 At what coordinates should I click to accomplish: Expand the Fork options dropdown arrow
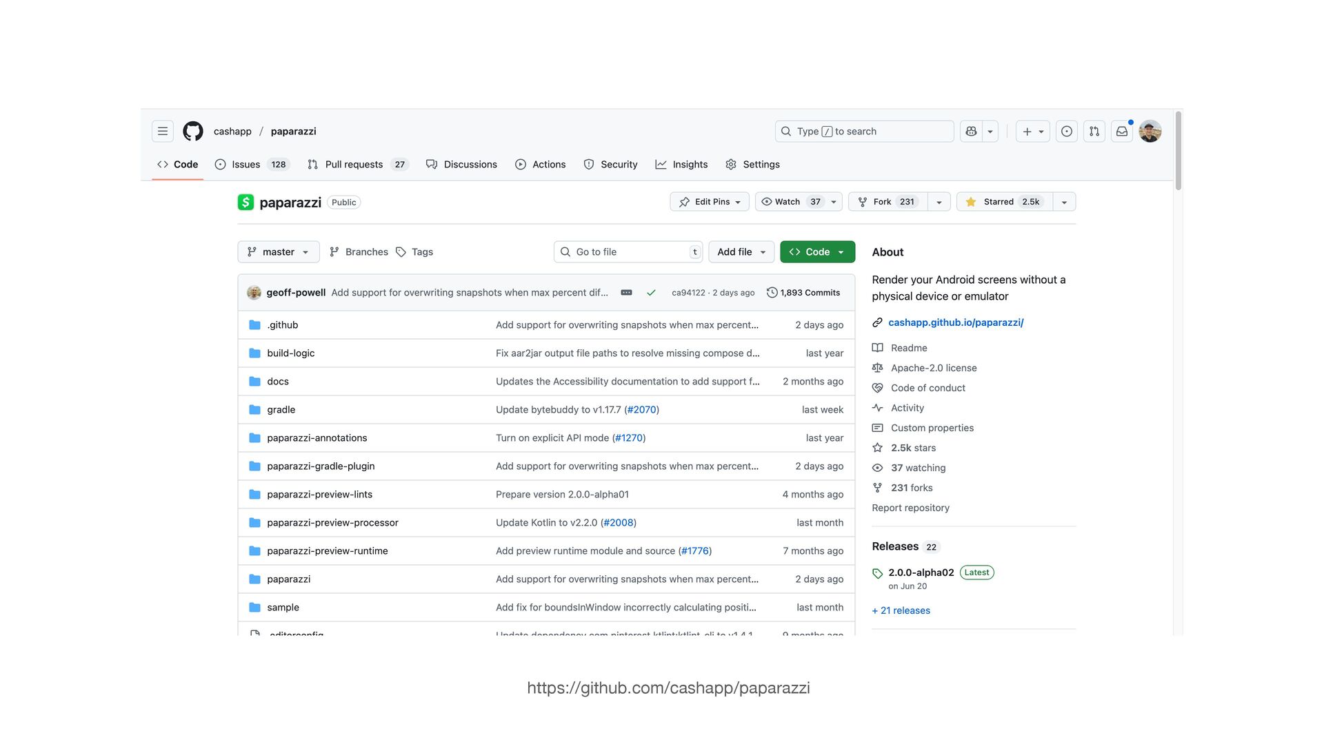pyautogui.click(x=939, y=202)
